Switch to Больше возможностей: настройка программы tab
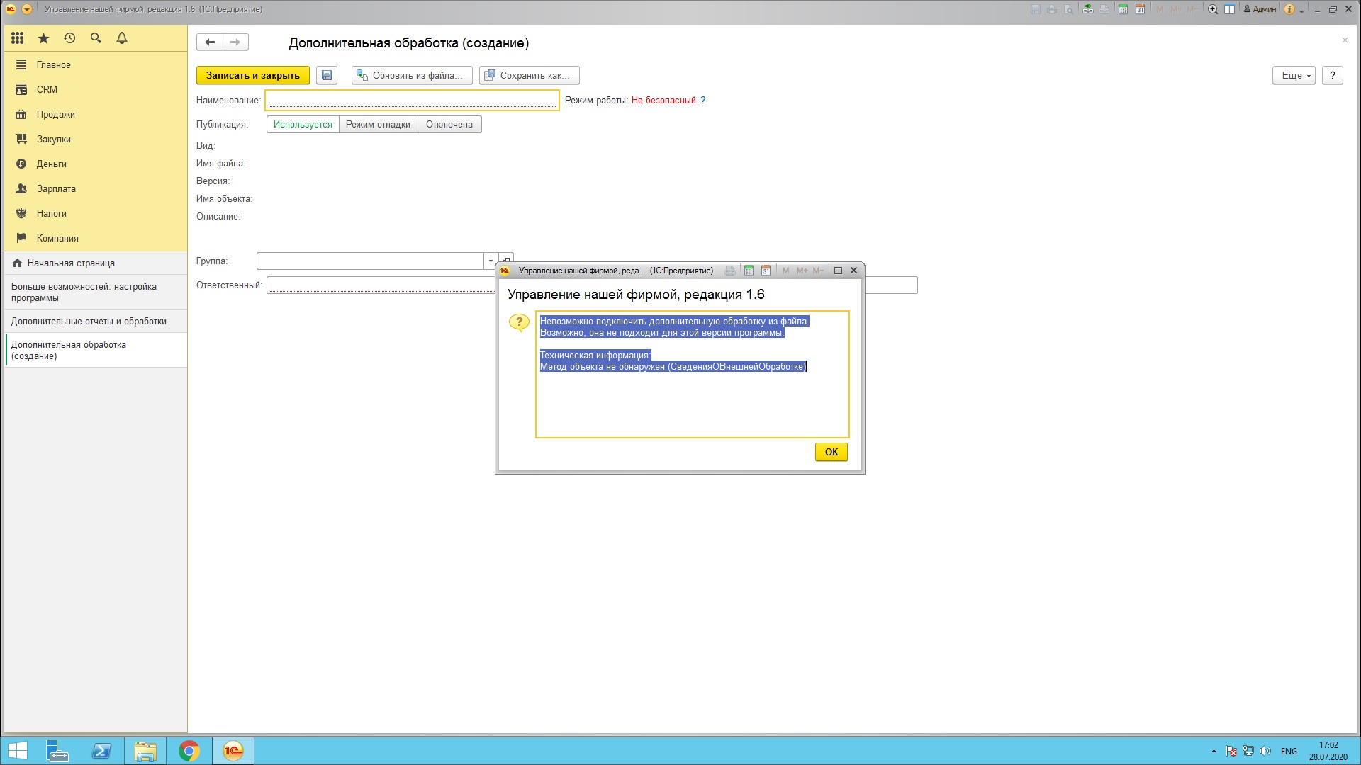Viewport: 1361px width, 765px height. 95,292
